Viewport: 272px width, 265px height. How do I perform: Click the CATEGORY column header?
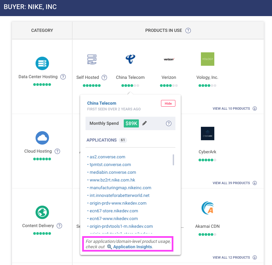(x=42, y=31)
